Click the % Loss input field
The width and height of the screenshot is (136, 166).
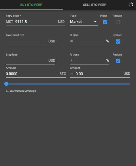[x=89, y=61]
